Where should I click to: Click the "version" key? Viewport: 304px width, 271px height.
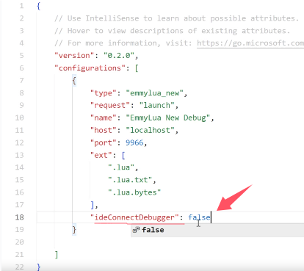[x=74, y=56]
